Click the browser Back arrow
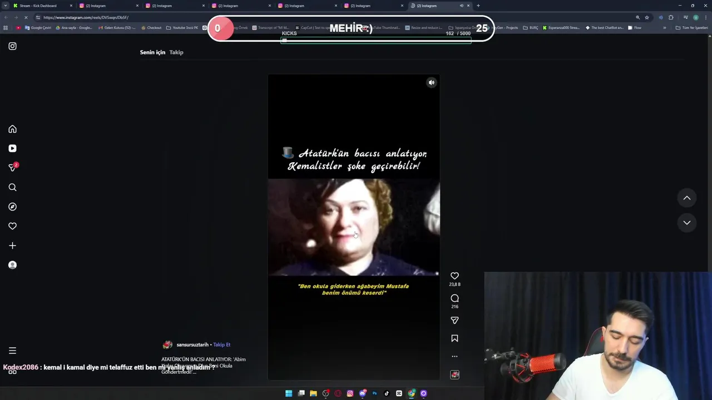Screen dimensions: 712x400 click(x=6, y=17)
